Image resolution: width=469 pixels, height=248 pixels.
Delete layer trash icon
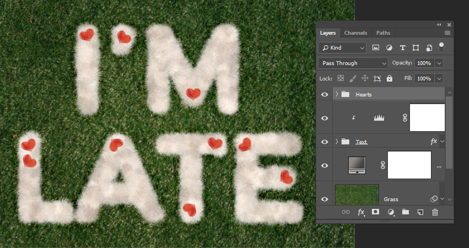435,212
